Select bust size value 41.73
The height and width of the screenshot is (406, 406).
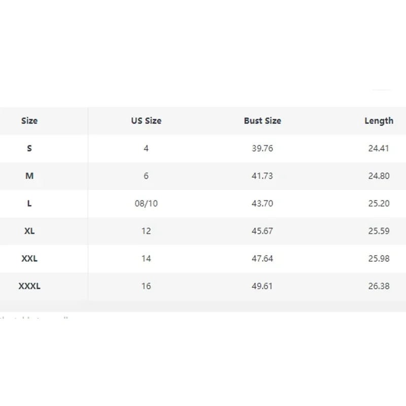(262, 176)
